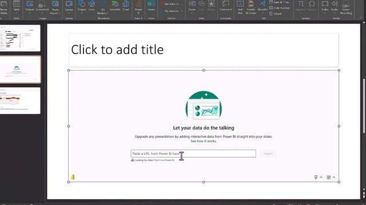Click the Power BI logo in add-in corner
The image size is (366, 205).
point(73,177)
